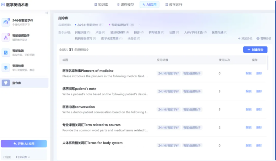The width and height of the screenshot is (276, 161).
Task: Click the app logo beside 医学英语术语
Action: click(3, 4)
